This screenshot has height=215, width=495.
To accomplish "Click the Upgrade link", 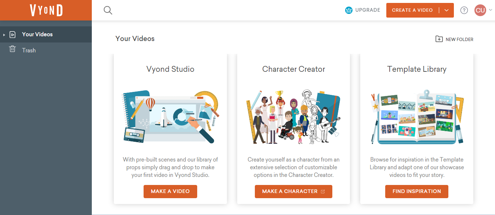I will click(x=363, y=10).
